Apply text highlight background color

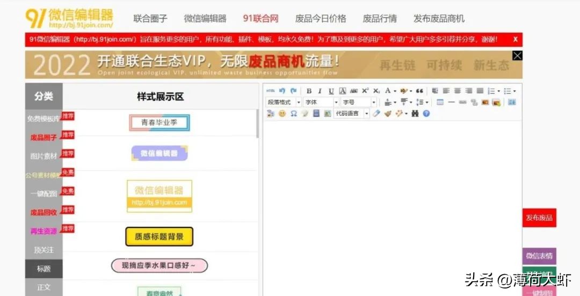[403, 91]
